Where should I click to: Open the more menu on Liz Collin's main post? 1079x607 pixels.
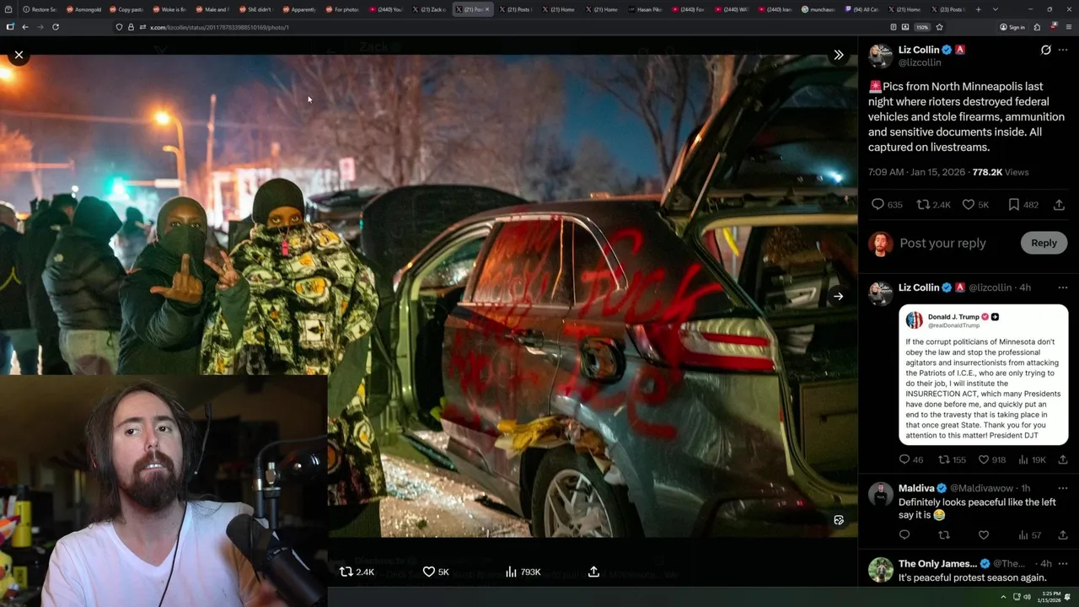coord(1063,50)
